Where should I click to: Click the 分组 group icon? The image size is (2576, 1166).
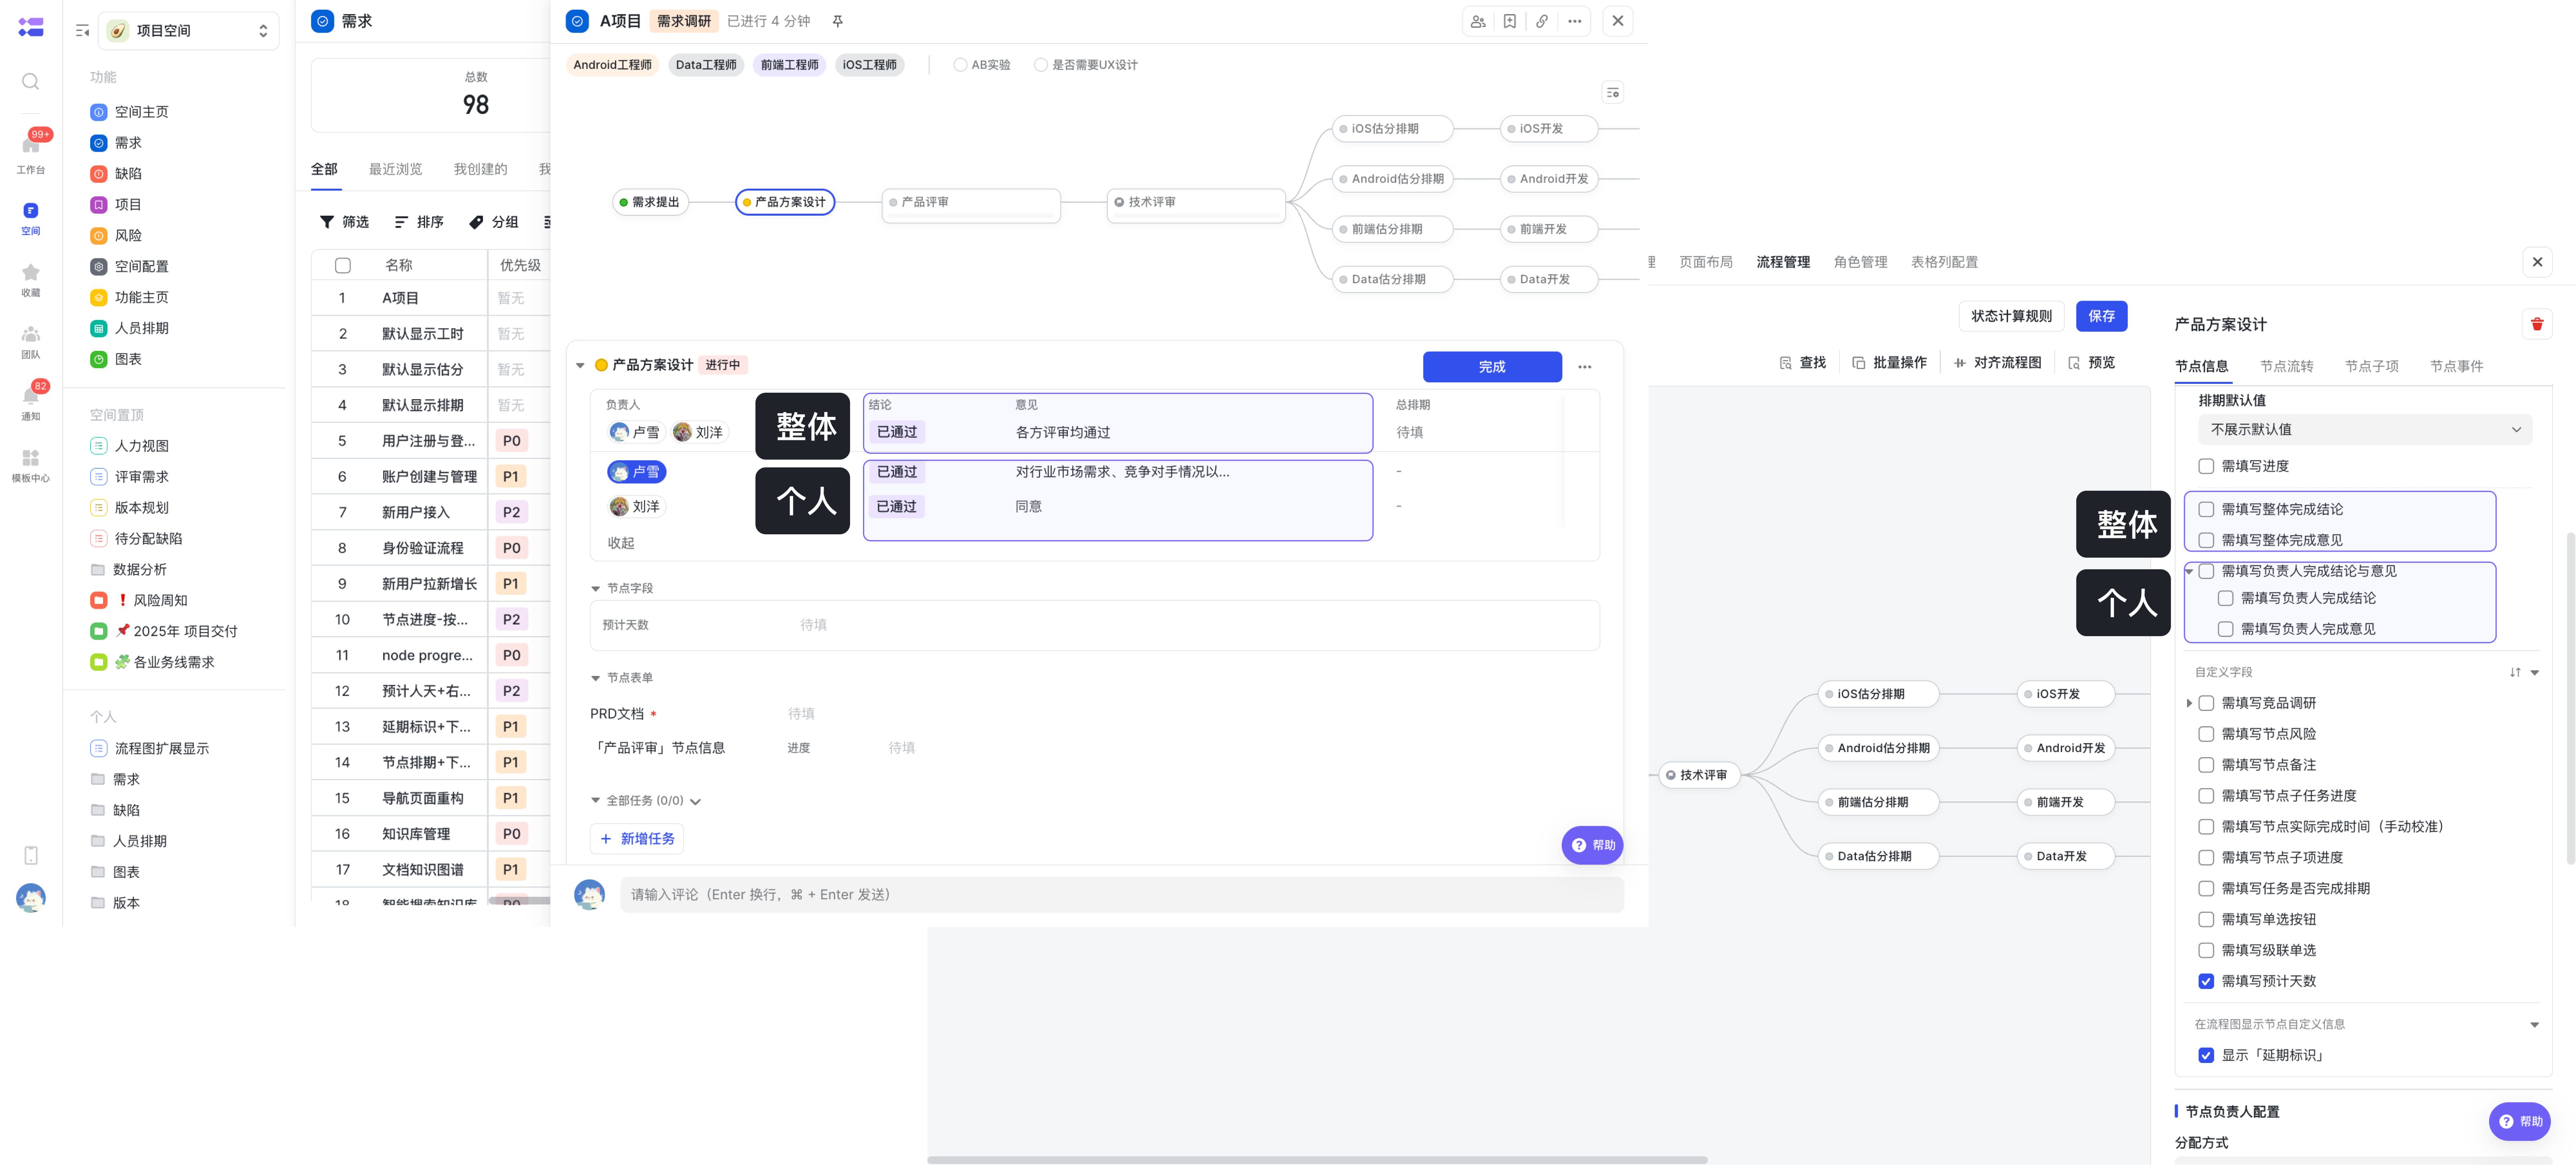pos(476,222)
